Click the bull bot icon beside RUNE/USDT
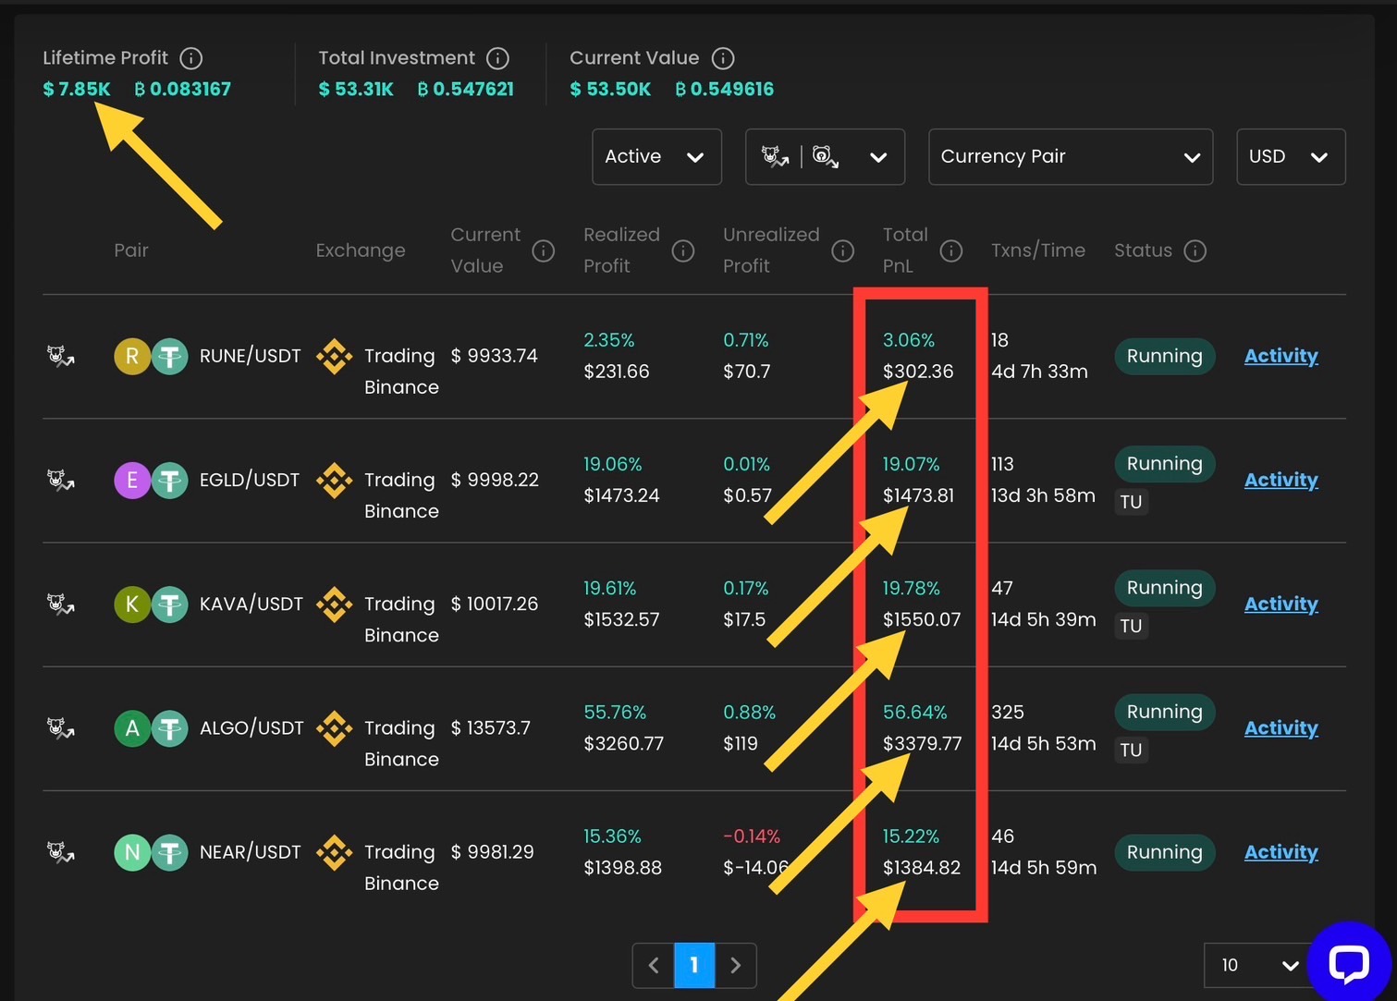 tap(61, 356)
